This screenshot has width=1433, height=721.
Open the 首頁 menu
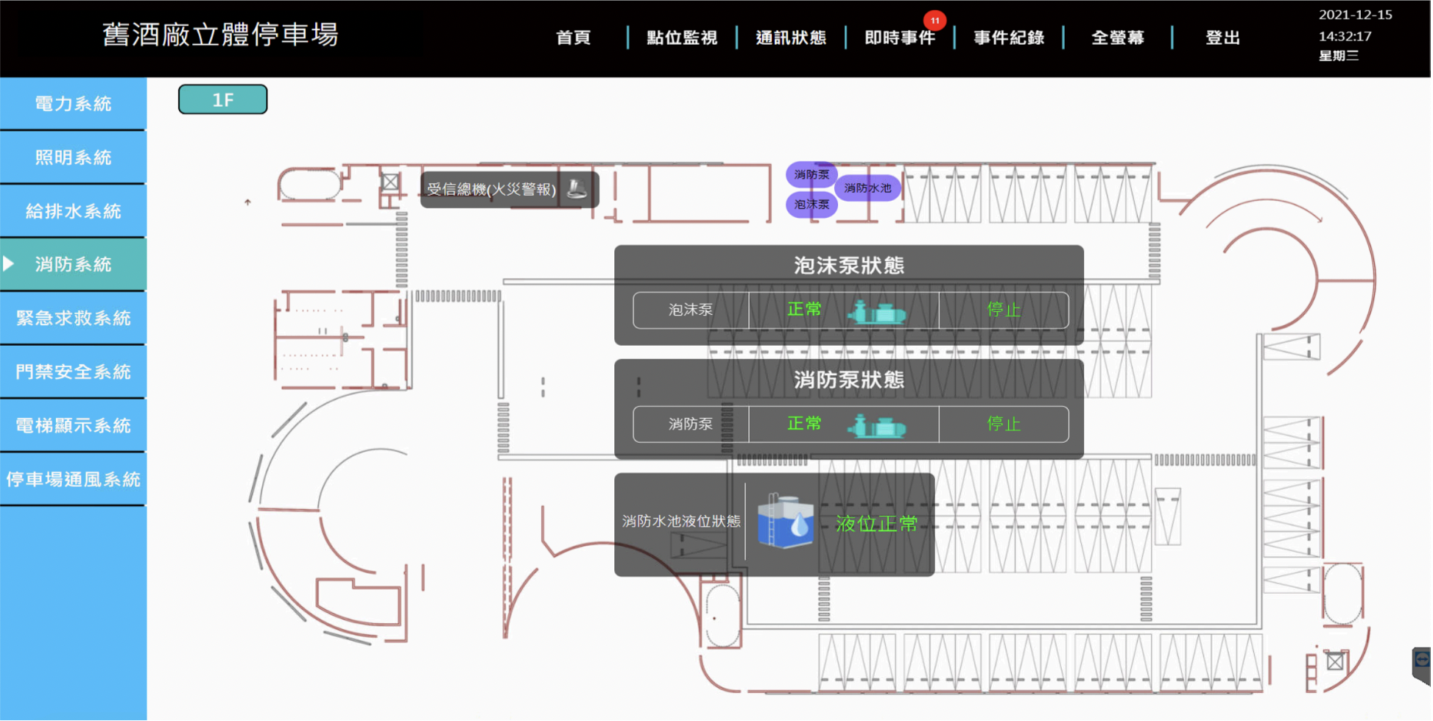click(x=574, y=38)
